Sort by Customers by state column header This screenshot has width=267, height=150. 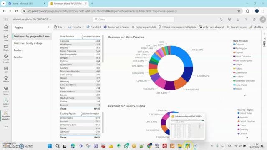(91, 37)
